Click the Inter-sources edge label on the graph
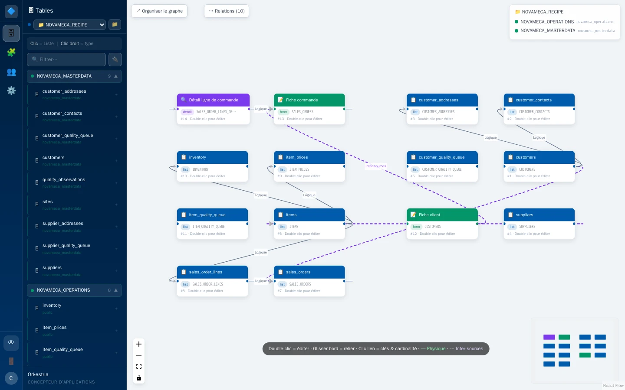Image resolution: width=625 pixels, height=390 pixels. pos(376,166)
